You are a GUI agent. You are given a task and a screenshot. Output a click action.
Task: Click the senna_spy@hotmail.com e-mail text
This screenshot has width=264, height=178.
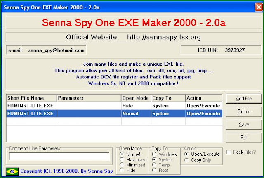pos(56,50)
